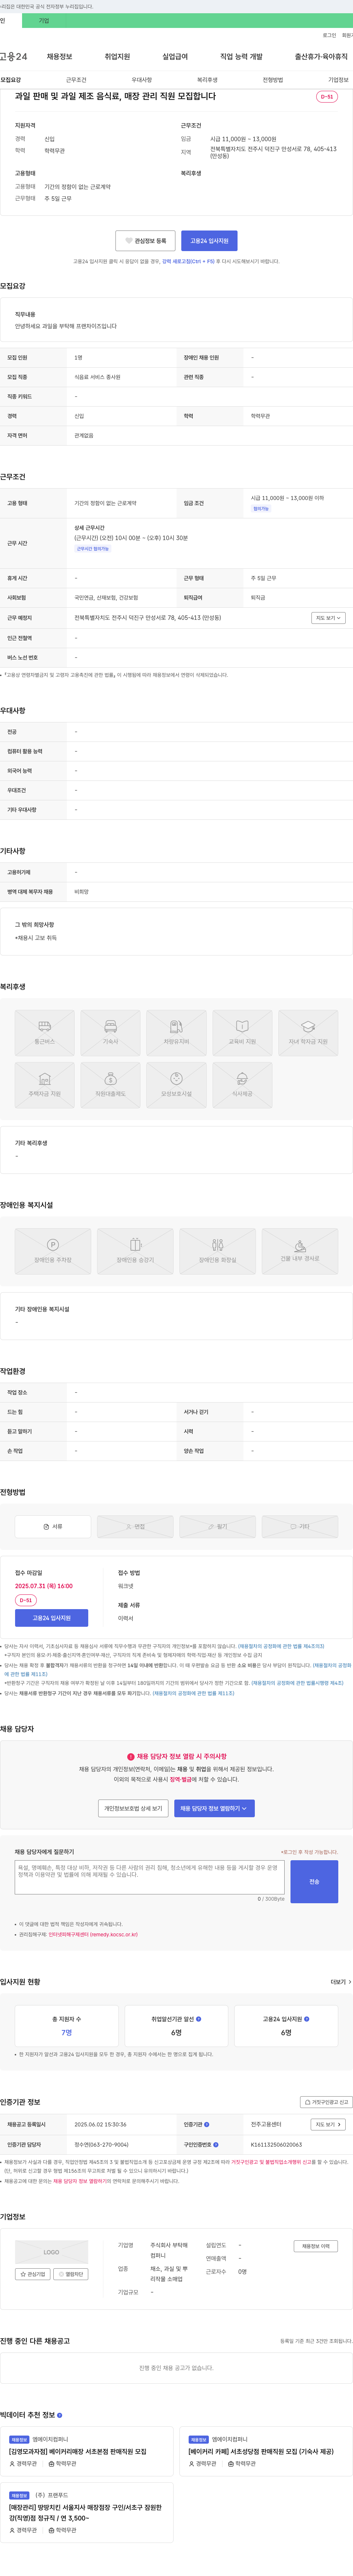Click the 거짓구인광고 신고 button

pyautogui.click(x=326, y=2102)
